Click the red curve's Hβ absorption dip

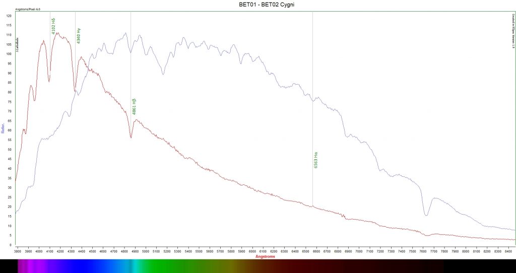point(131,137)
